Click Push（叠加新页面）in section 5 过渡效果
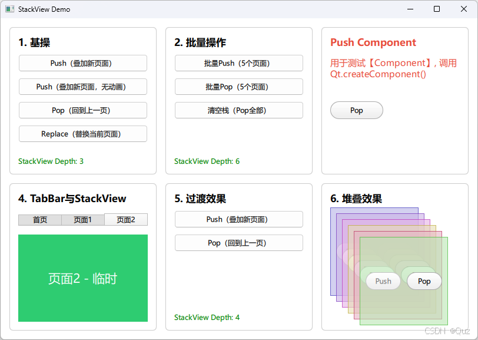 (x=238, y=219)
